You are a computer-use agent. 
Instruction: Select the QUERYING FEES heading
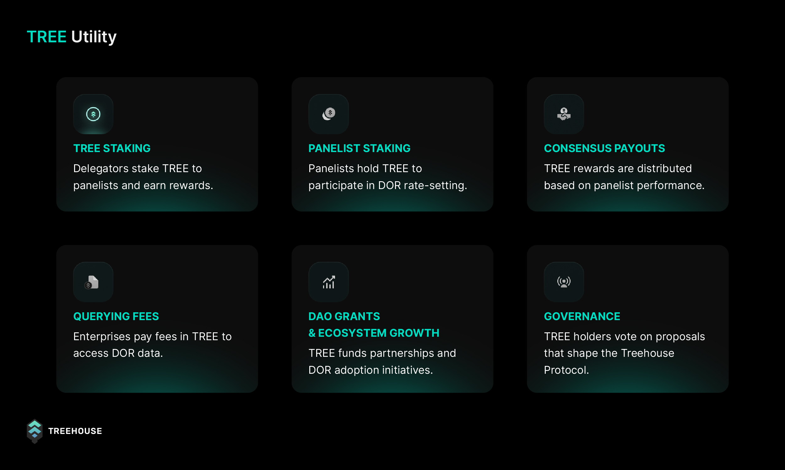pos(116,316)
